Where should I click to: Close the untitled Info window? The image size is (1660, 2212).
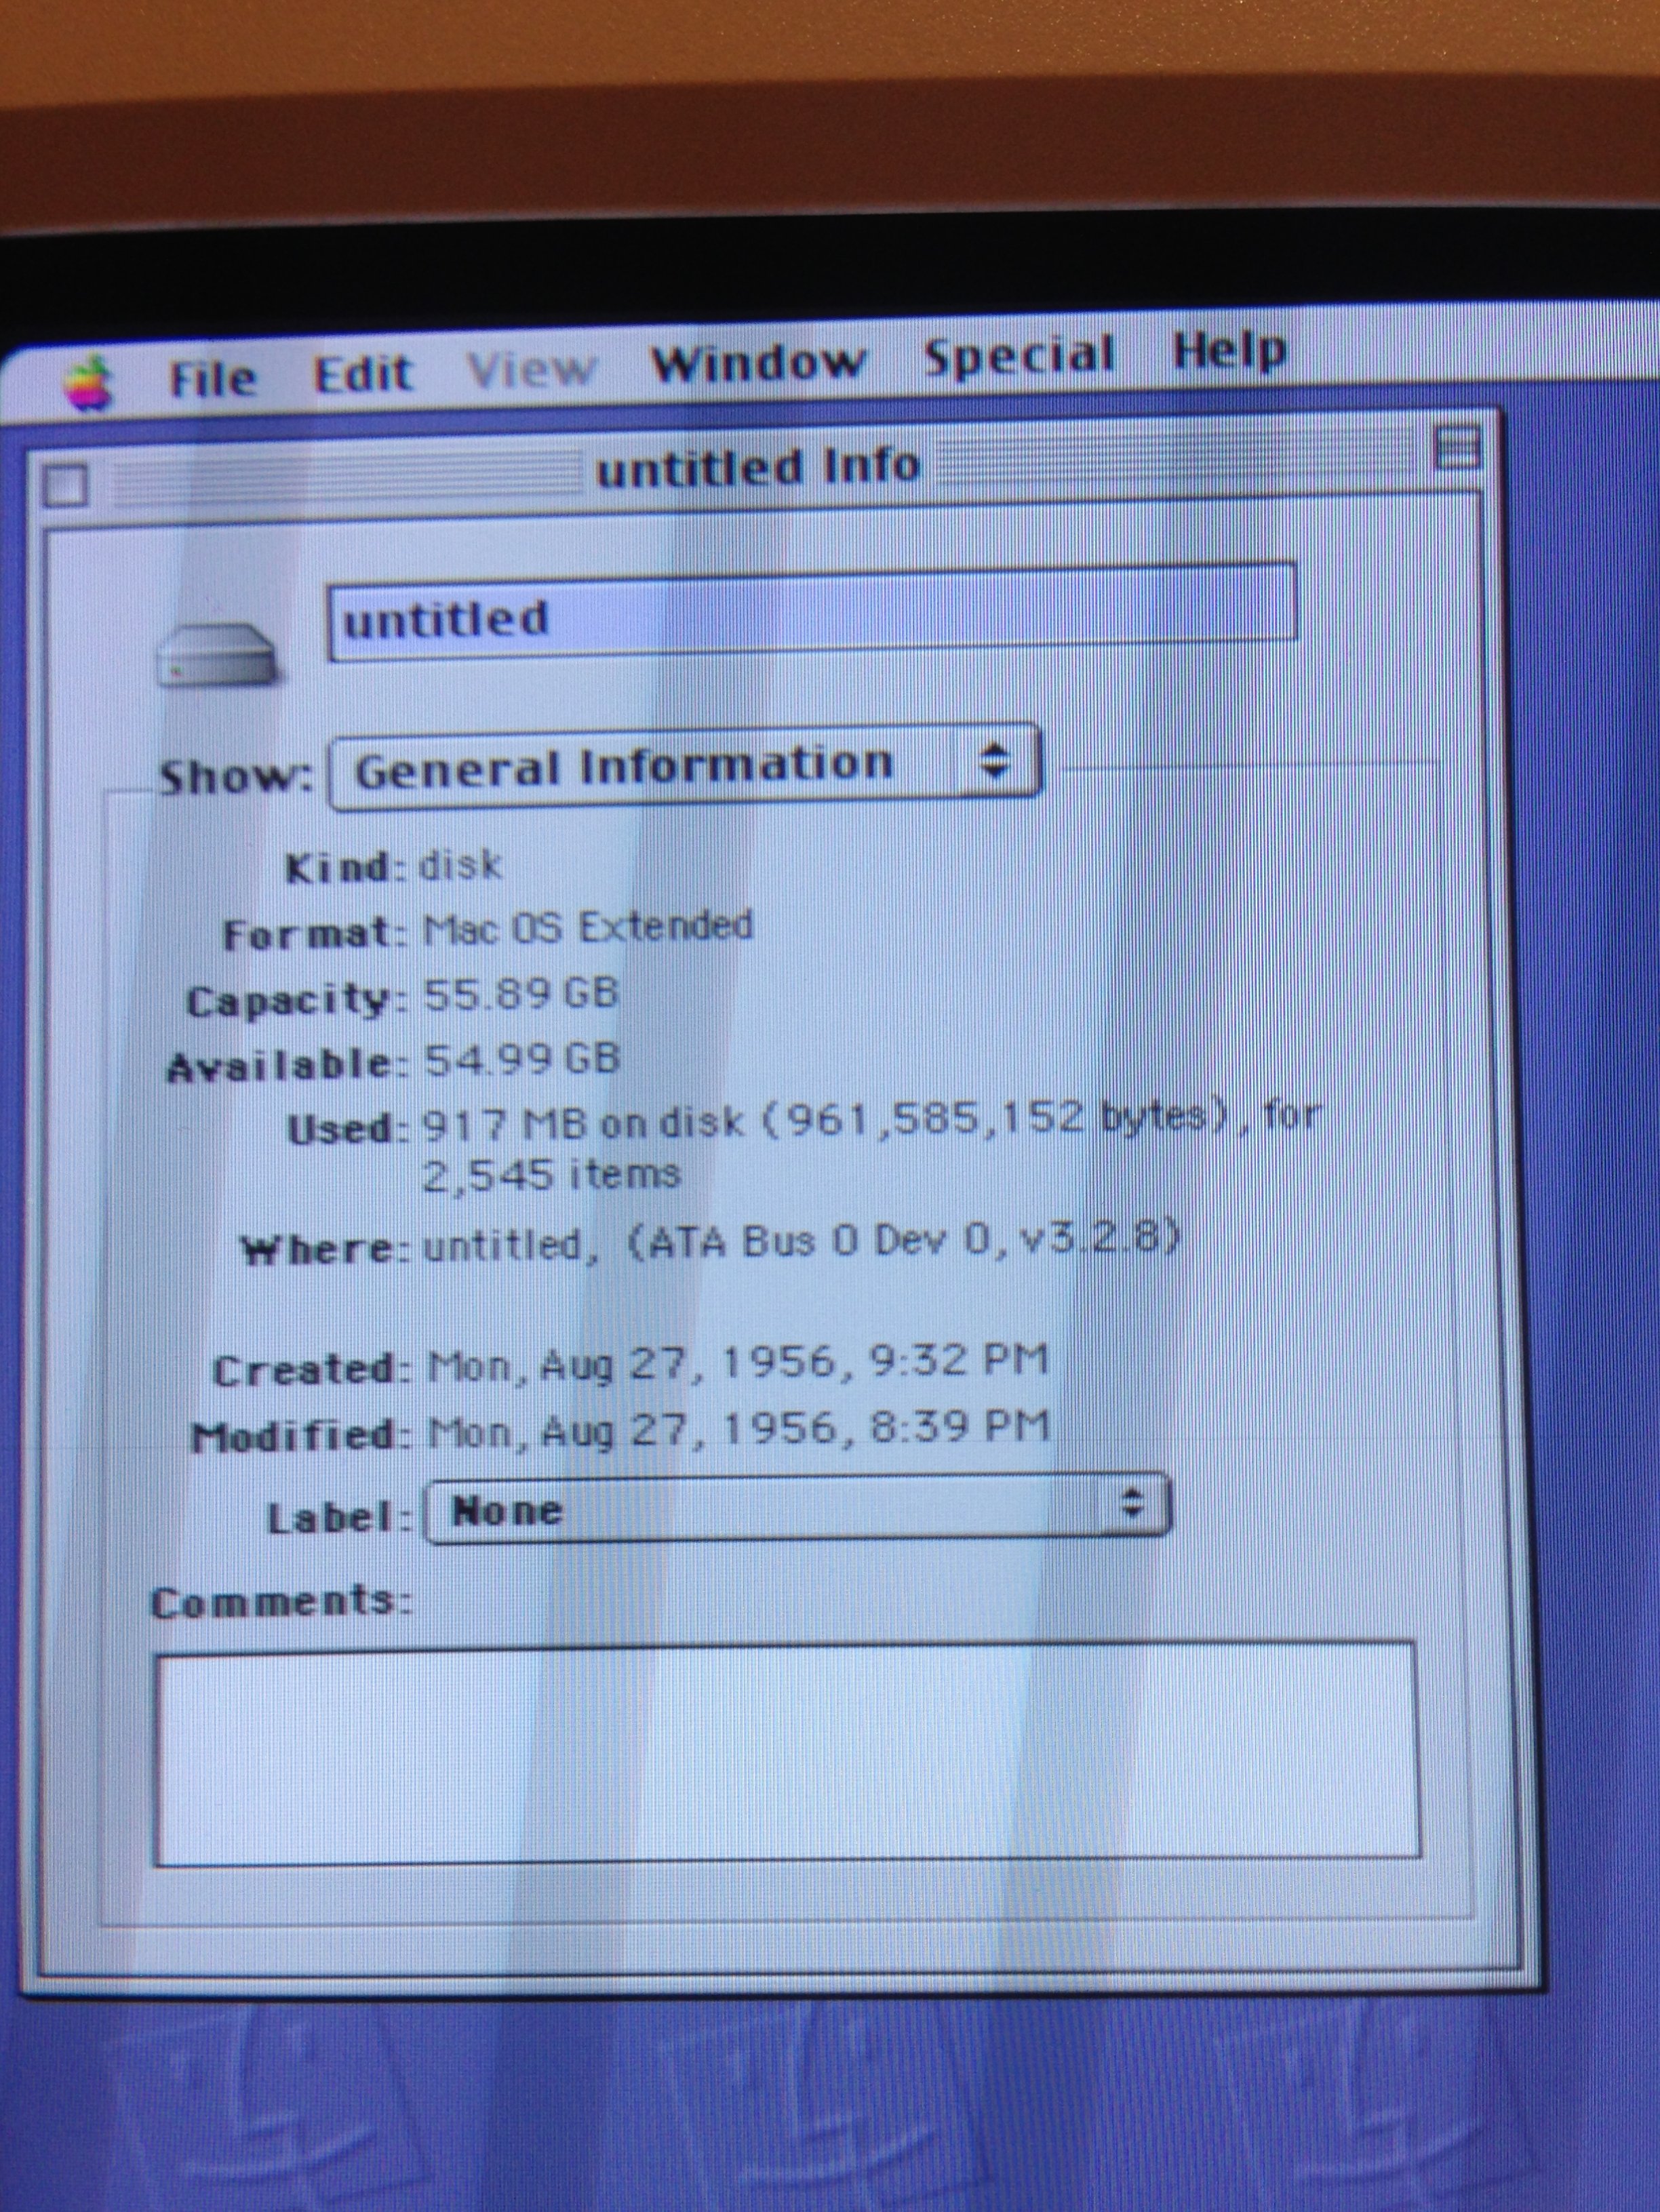coord(66,486)
